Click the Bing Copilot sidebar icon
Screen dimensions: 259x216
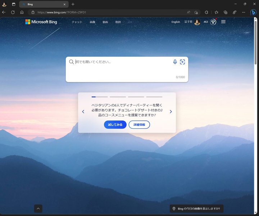tap(253, 12)
